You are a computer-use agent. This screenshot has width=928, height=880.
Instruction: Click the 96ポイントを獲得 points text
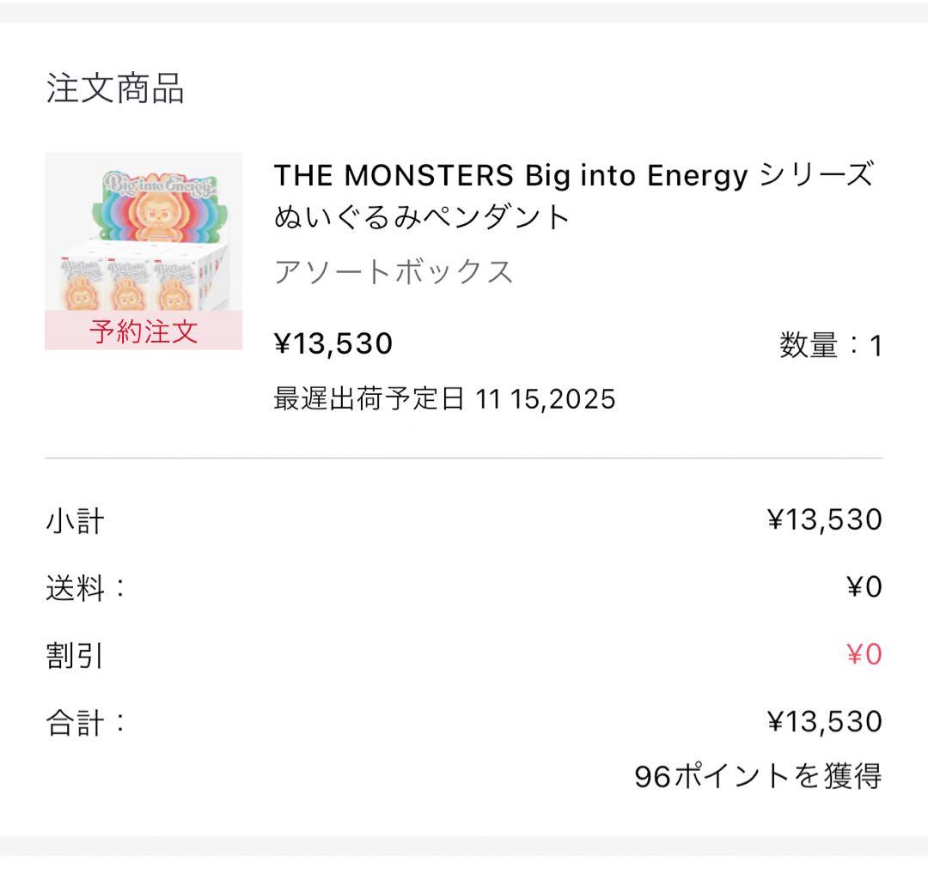point(758,776)
